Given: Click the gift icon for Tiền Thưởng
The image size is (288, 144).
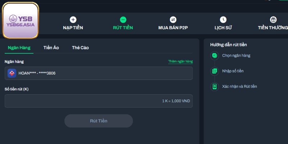Looking at the screenshot, I should point(273,20).
